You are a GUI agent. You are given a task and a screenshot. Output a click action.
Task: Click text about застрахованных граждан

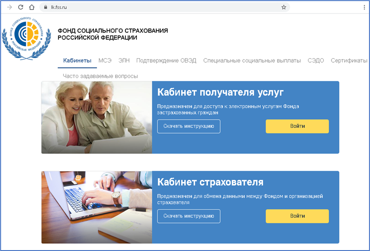point(228,109)
